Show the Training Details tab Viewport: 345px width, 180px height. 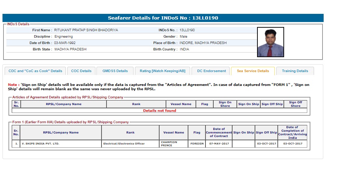click(295, 71)
